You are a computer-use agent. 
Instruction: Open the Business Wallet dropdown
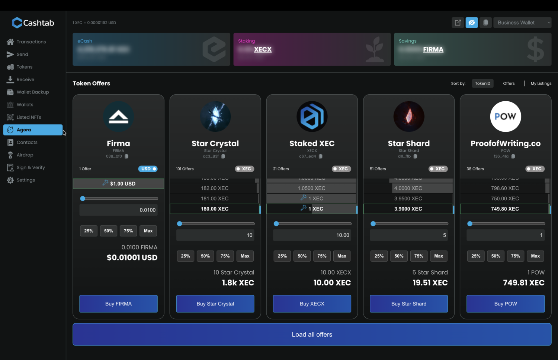(522, 23)
